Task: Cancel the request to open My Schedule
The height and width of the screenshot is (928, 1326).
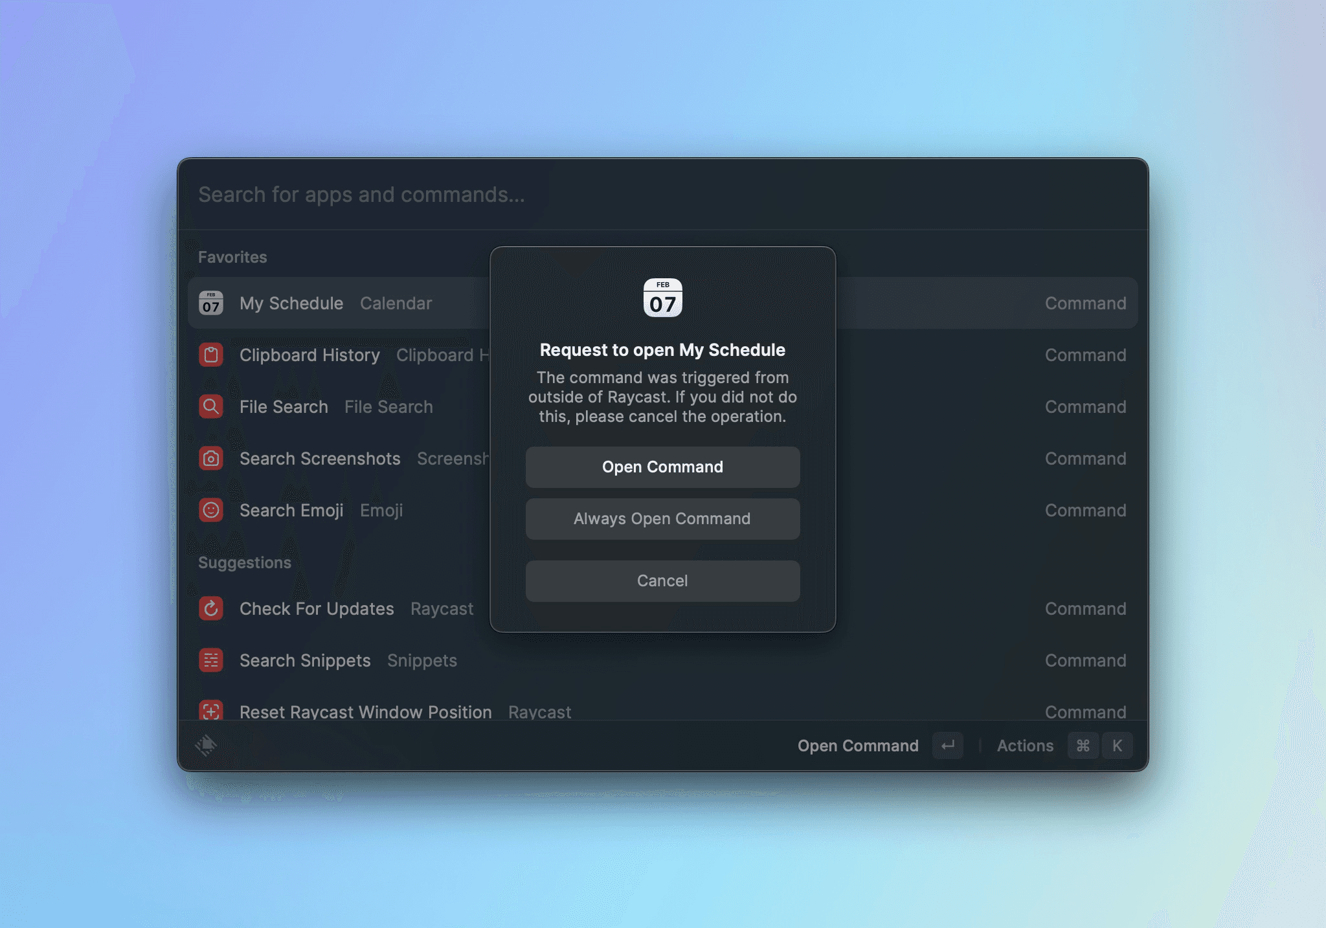Action: (x=662, y=580)
